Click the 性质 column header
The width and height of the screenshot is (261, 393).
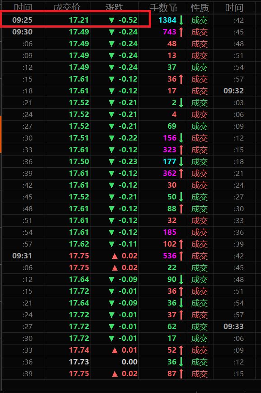click(x=200, y=8)
